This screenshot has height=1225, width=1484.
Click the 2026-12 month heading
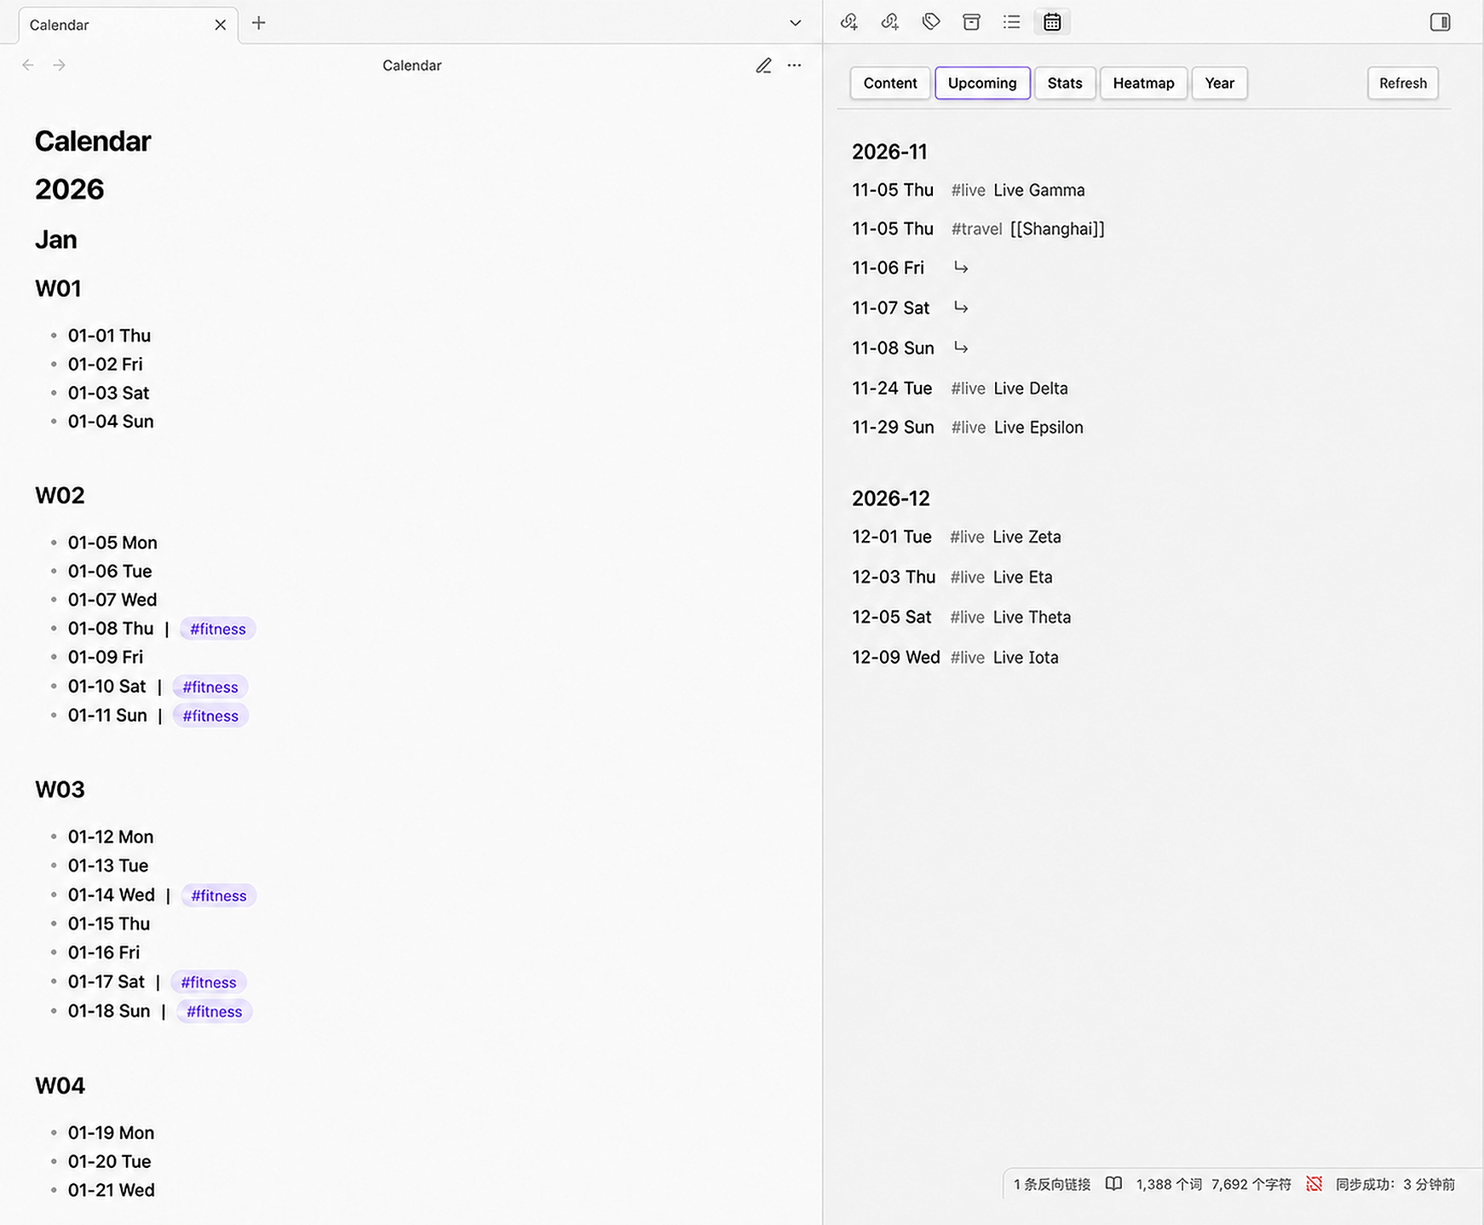(x=891, y=498)
